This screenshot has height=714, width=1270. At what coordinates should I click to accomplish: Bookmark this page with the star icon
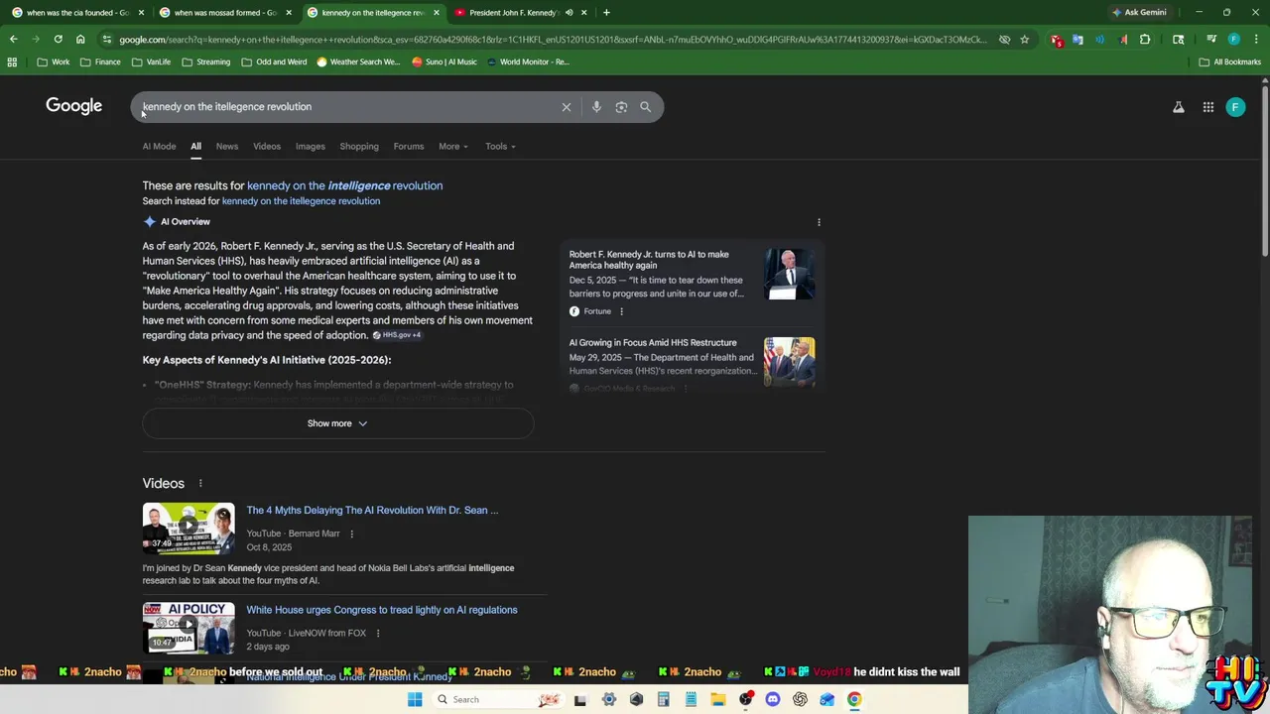click(1024, 40)
